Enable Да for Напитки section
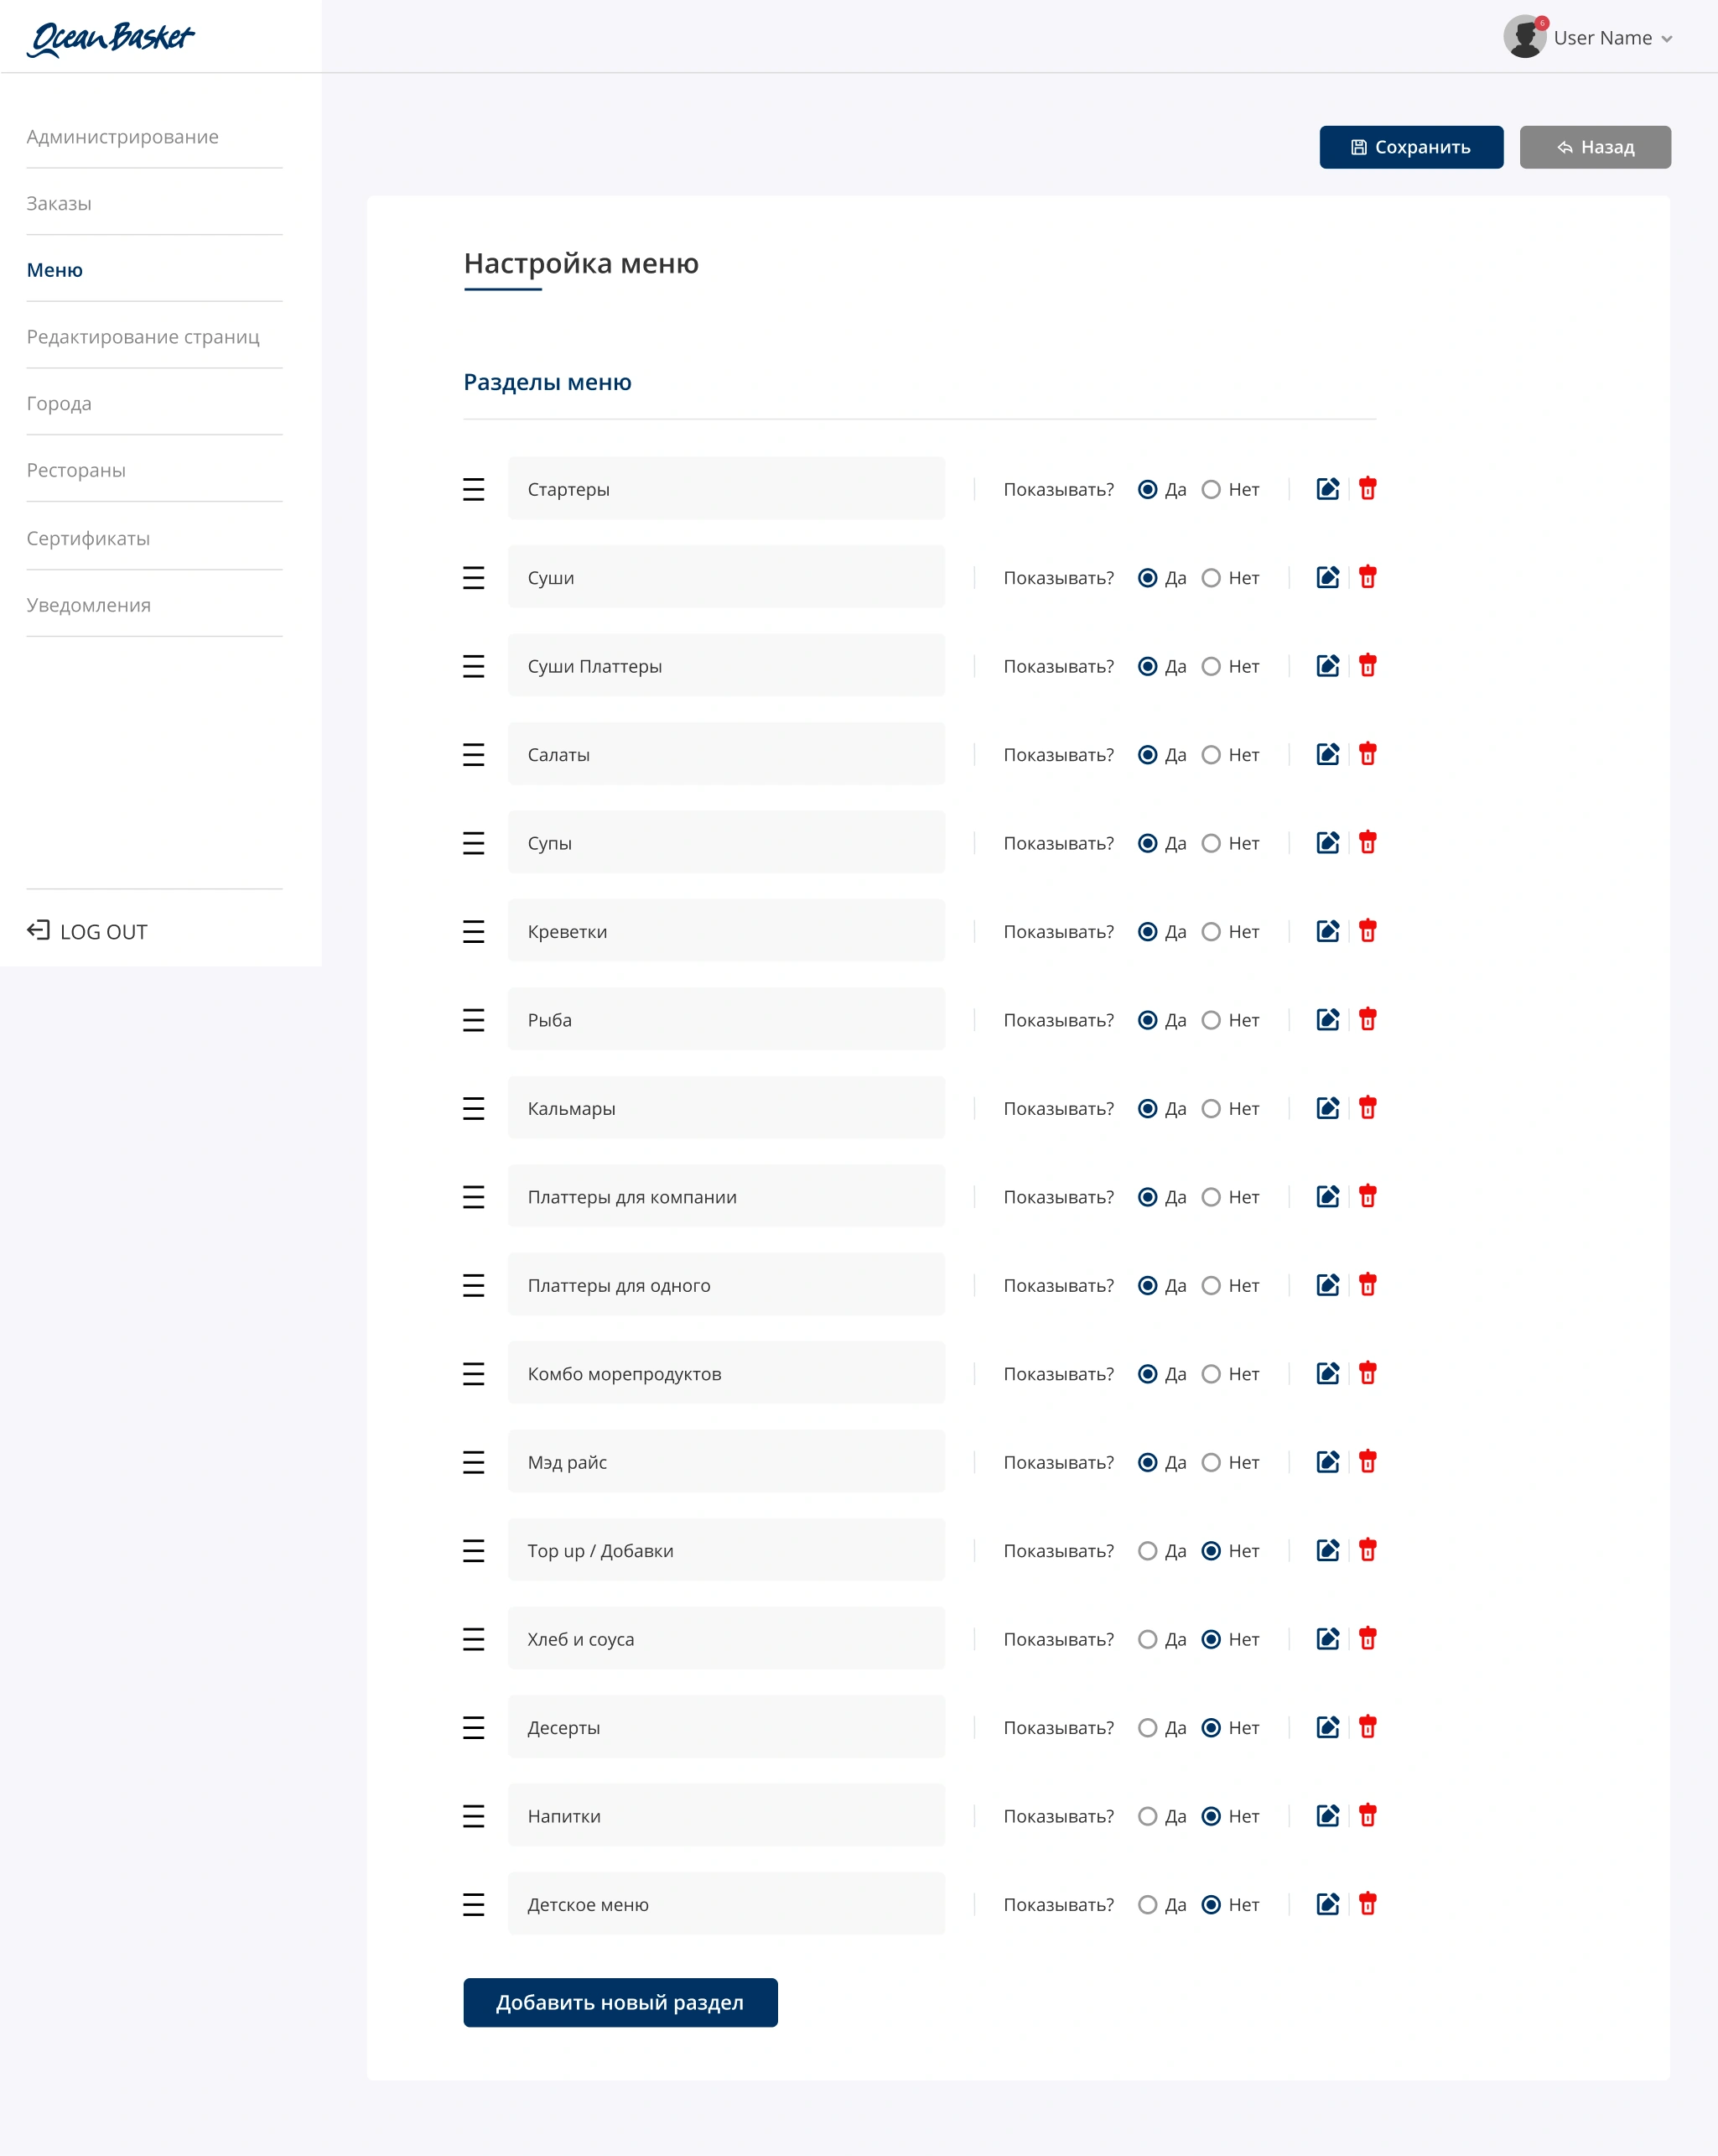This screenshot has width=1718, height=2156. (1147, 1816)
